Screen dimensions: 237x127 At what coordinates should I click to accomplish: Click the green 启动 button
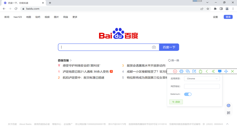tap(176, 102)
